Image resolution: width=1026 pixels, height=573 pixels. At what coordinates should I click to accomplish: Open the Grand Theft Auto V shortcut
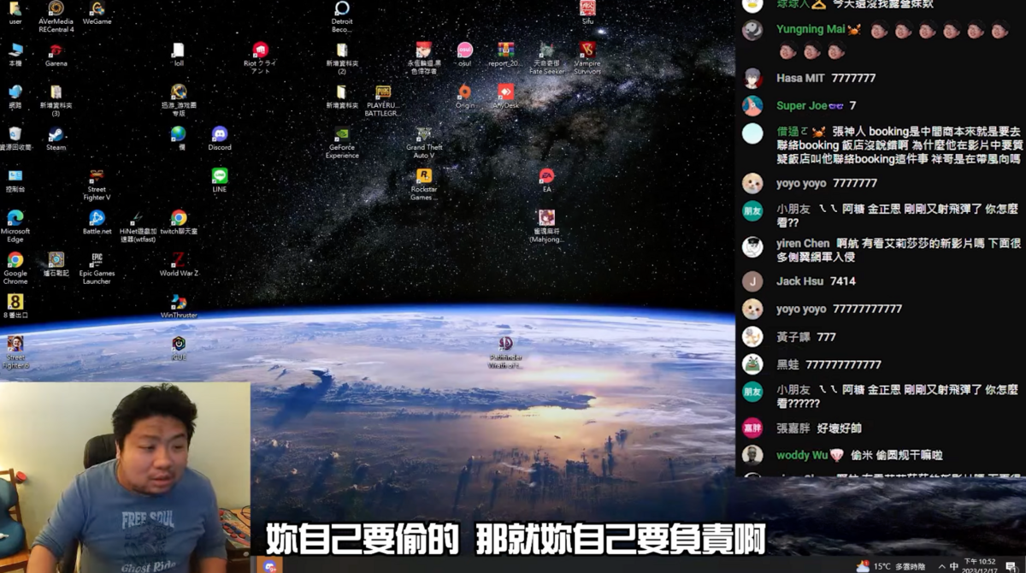424,142
